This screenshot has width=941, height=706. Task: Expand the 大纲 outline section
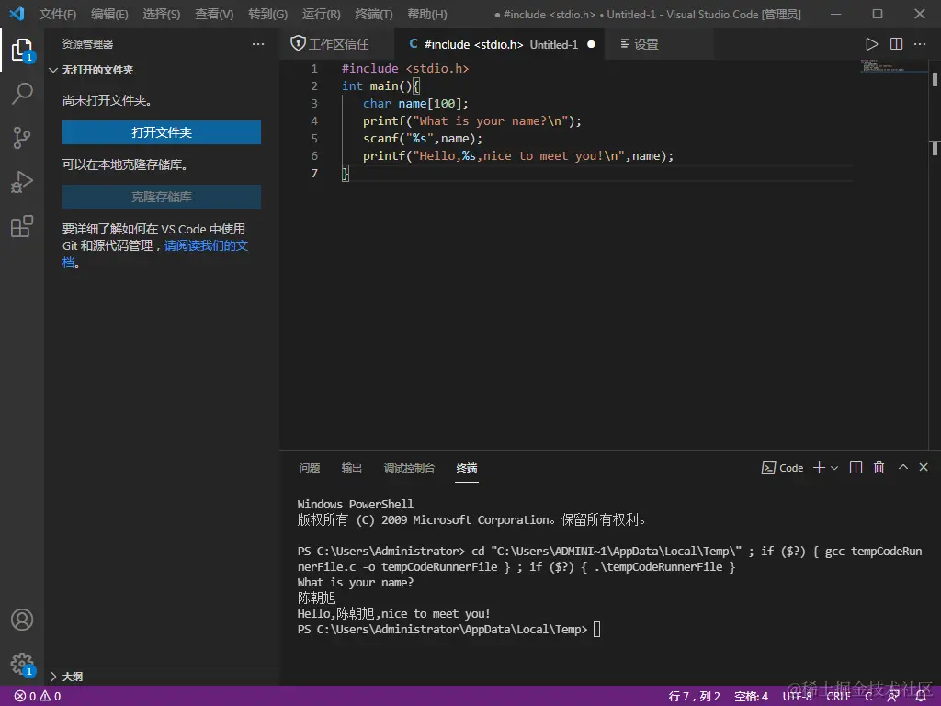[72, 677]
